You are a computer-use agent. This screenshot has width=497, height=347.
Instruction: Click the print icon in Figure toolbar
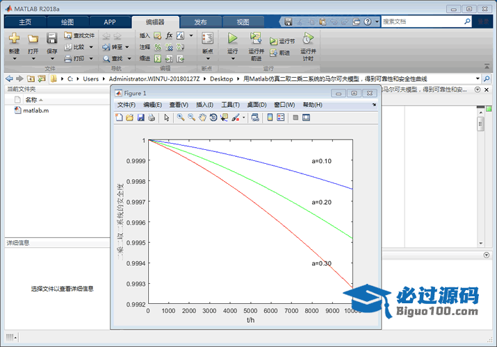[x=151, y=118]
